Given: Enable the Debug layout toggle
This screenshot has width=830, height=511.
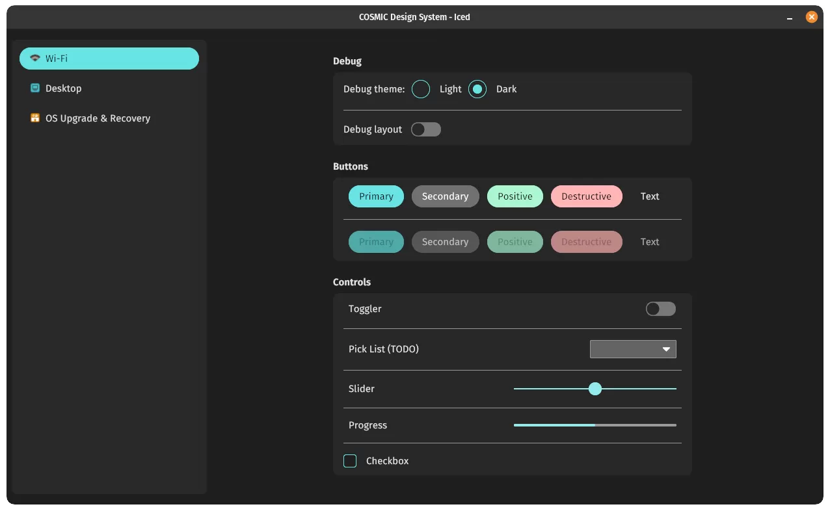Looking at the screenshot, I should 426,129.
